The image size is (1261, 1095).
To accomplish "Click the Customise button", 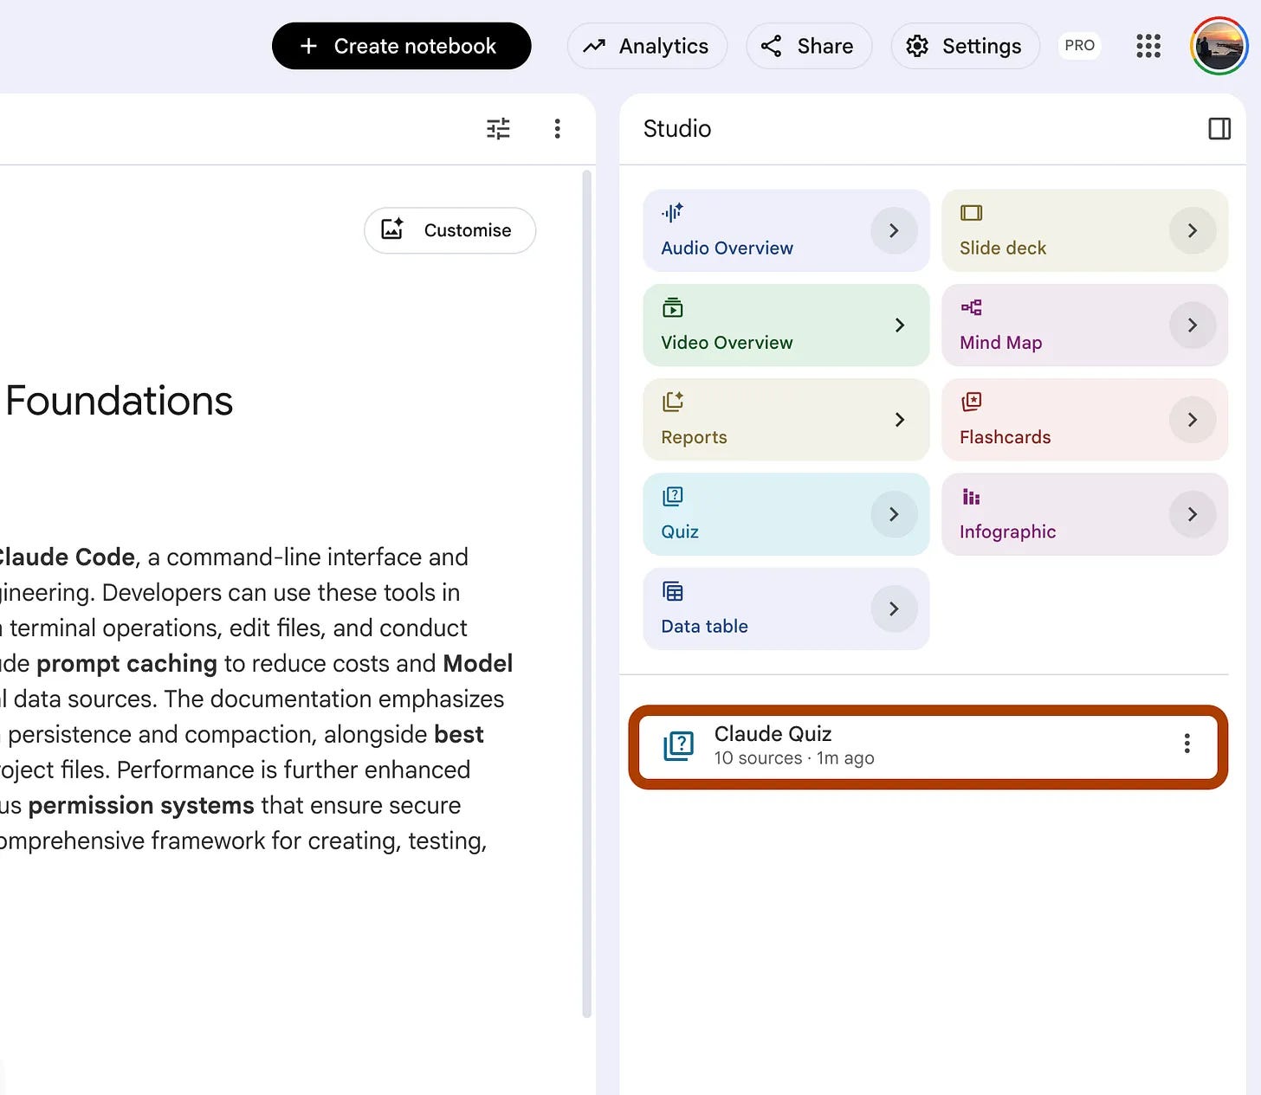I will (x=449, y=230).
